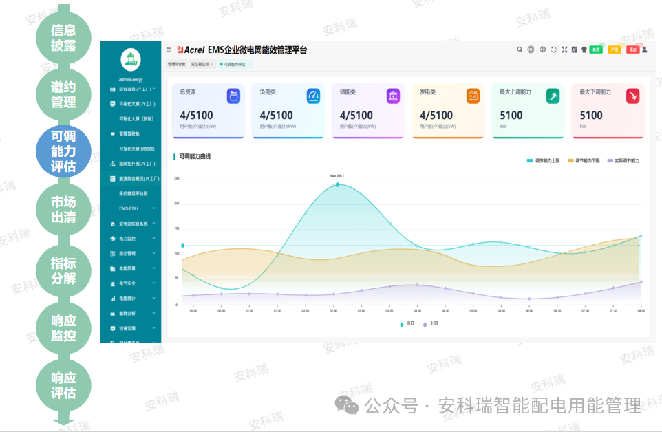Click the teal 当日 color swatch under the chart

click(402, 323)
